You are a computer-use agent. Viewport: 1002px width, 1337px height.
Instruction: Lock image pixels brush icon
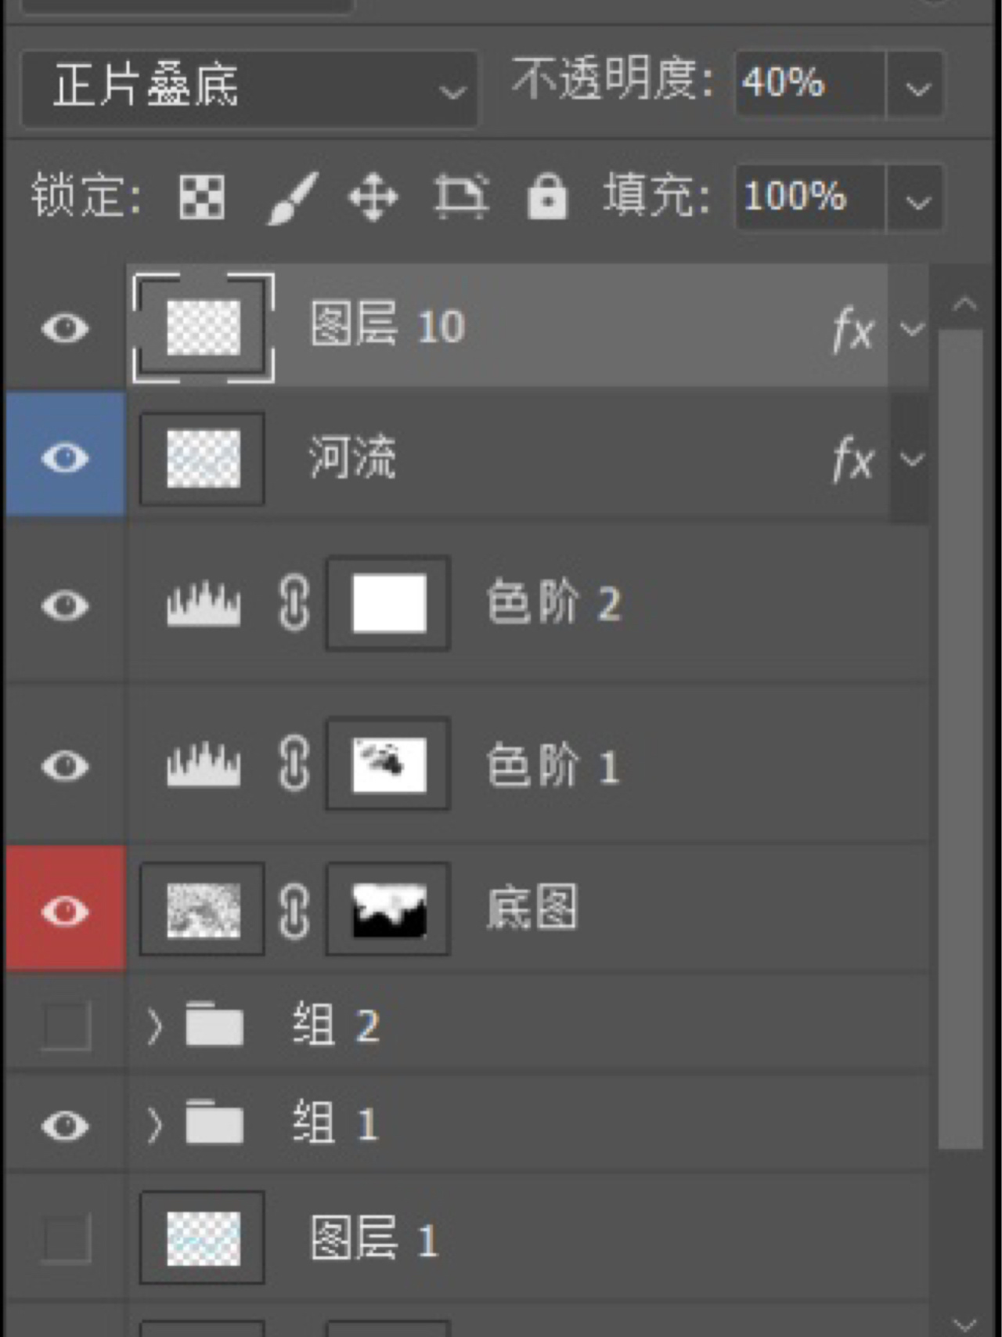coord(292,197)
